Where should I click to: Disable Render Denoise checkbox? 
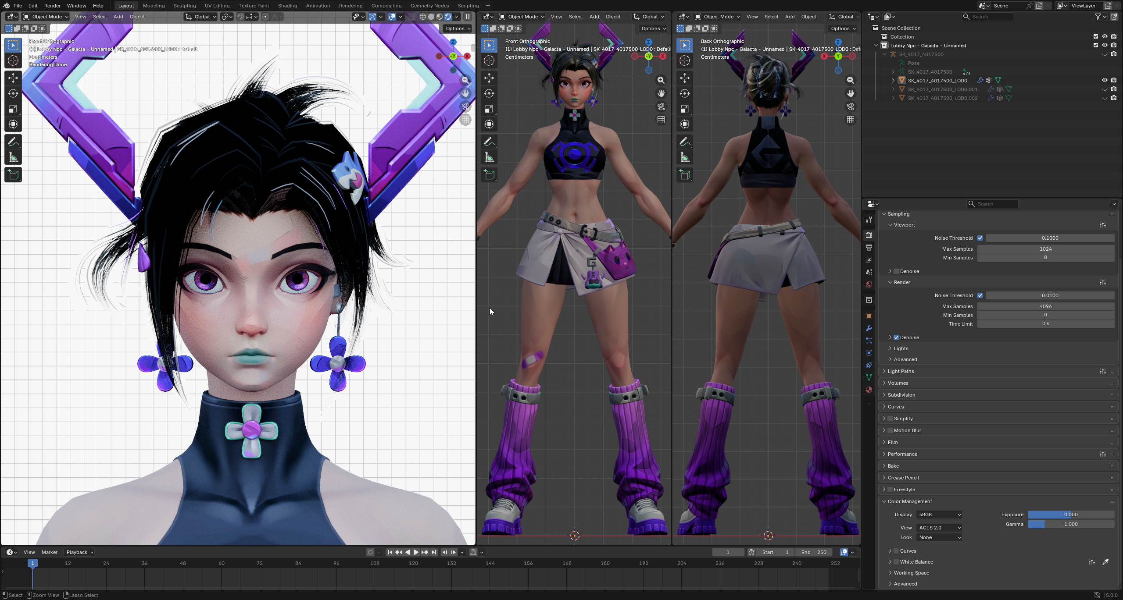pyautogui.click(x=896, y=337)
